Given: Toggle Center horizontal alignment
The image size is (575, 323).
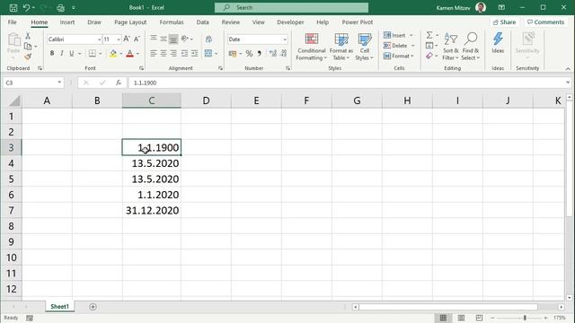Looking at the screenshot, I should (x=164, y=54).
